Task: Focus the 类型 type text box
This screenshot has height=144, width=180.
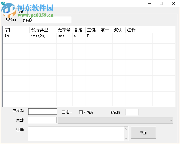Action: tap(42, 120)
